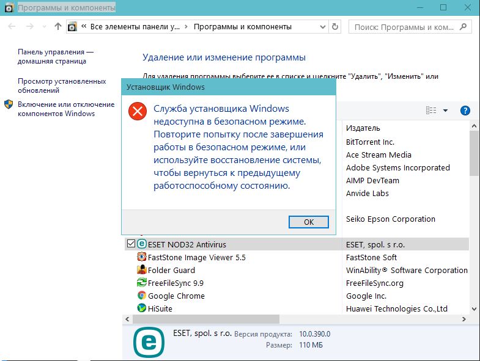Click the large ESET logo in details pane
The height and width of the screenshot is (361, 480).
[149, 342]
